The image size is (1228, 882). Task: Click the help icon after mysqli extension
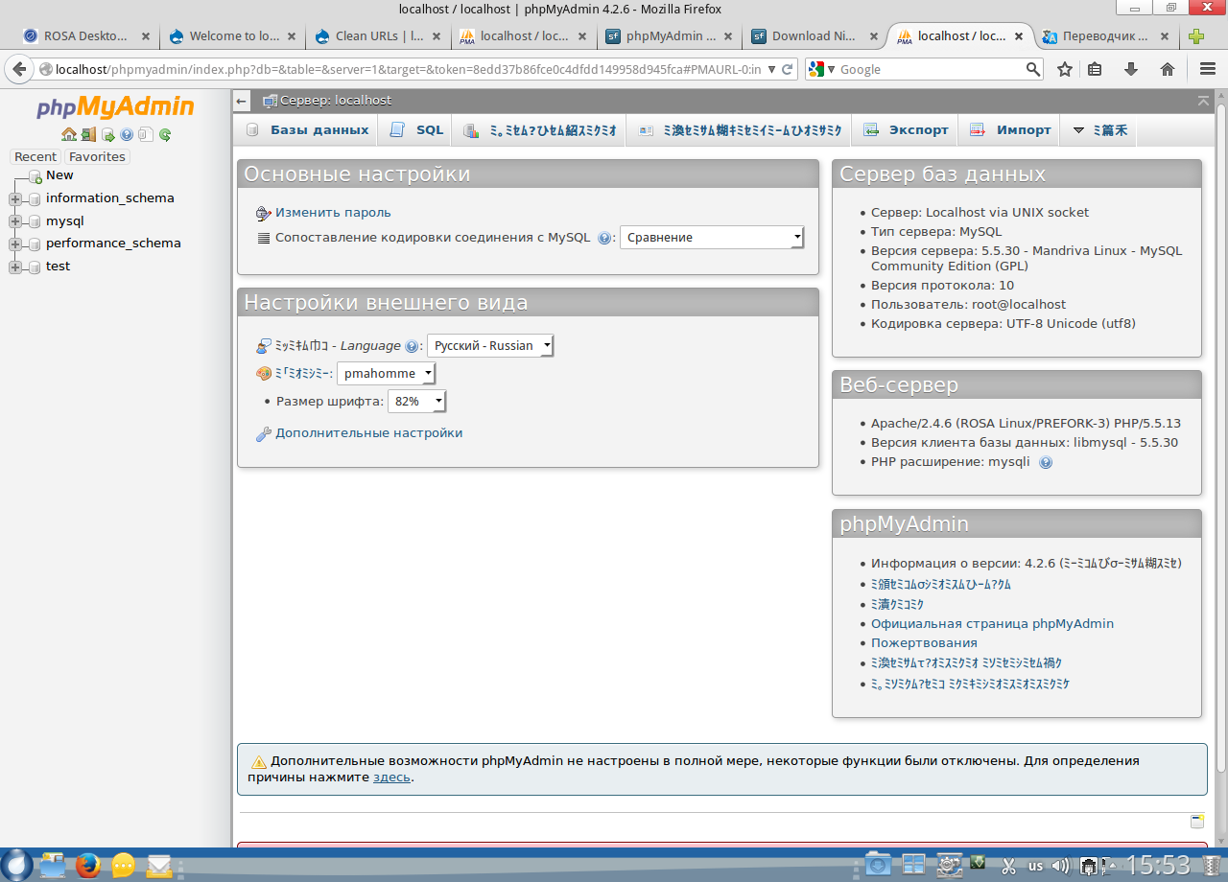pyautogui.click(x=1046, y=462)
